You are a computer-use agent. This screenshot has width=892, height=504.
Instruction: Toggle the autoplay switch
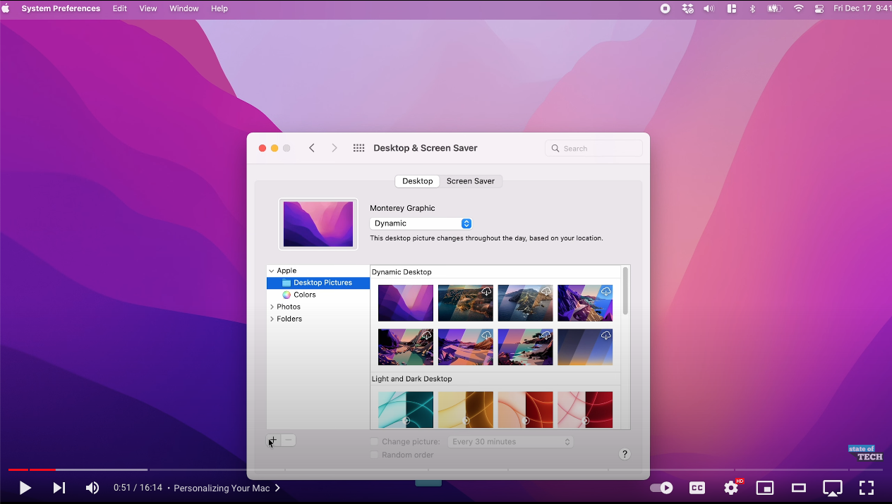(x=661, y=488)
